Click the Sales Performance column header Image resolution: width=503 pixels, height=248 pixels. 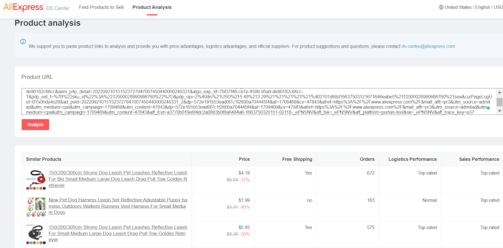[479, 159]
